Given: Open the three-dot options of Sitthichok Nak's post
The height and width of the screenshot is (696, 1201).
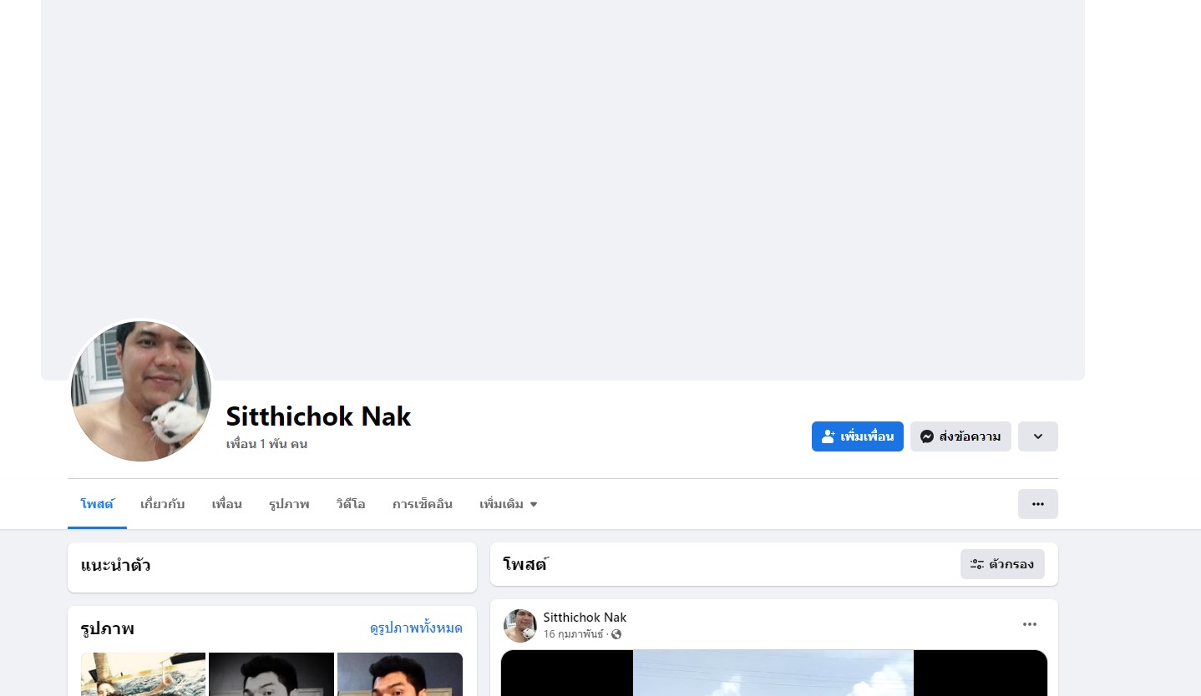Looking at the screenshot, I should (1029, 624).
